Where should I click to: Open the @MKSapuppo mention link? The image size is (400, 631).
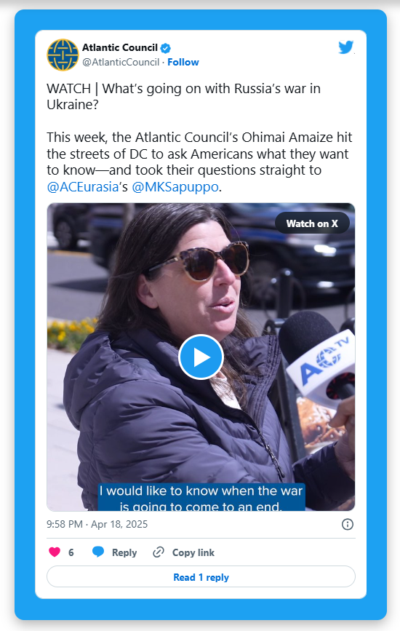point(175,187)
